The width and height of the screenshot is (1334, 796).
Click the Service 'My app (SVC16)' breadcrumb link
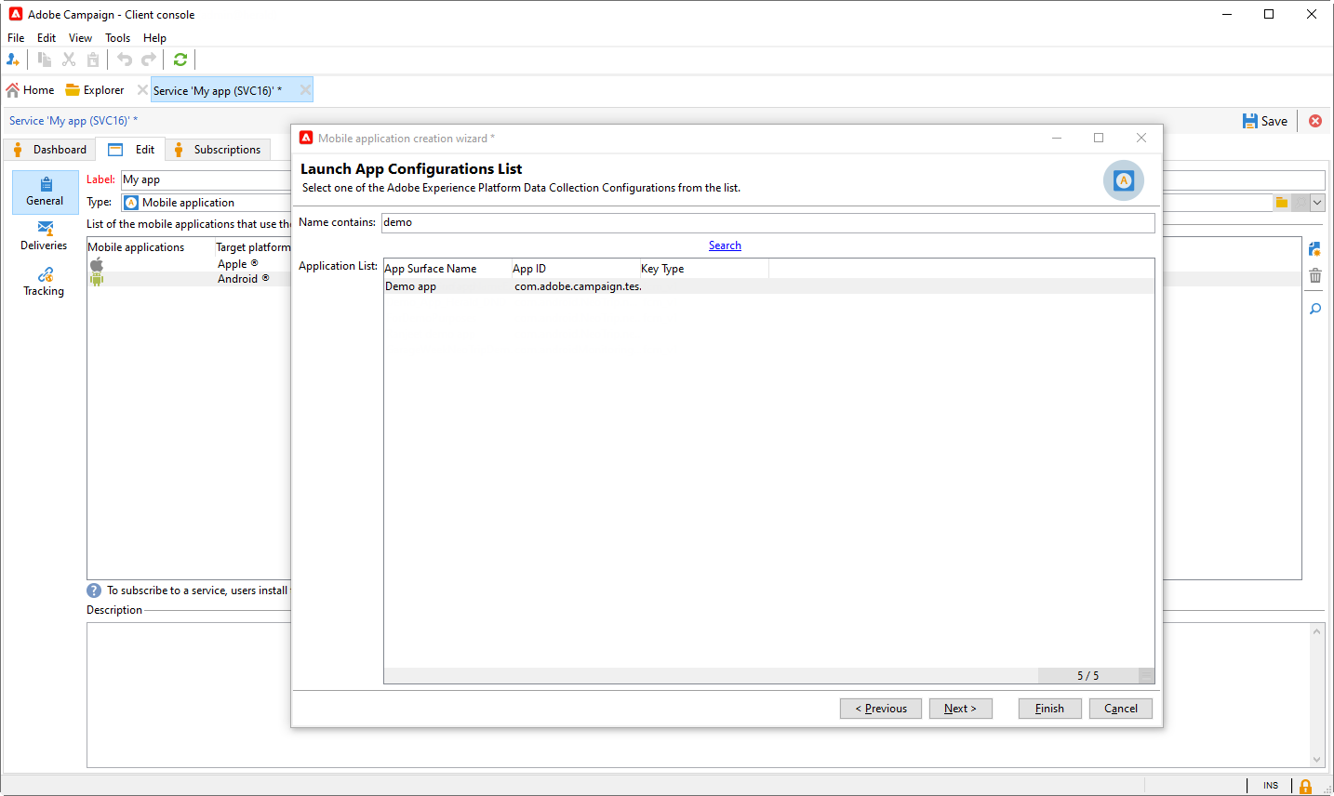point(73,121)
